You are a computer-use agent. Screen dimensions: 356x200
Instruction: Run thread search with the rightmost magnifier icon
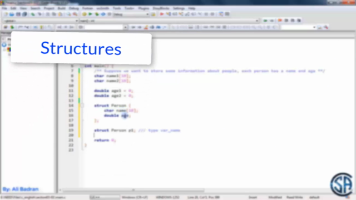[x=320, y=27]
